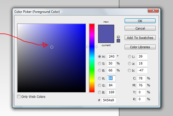Click Add To Swatches button

tap(140, 38)
